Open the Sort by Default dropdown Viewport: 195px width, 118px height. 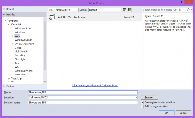[105, 10]
